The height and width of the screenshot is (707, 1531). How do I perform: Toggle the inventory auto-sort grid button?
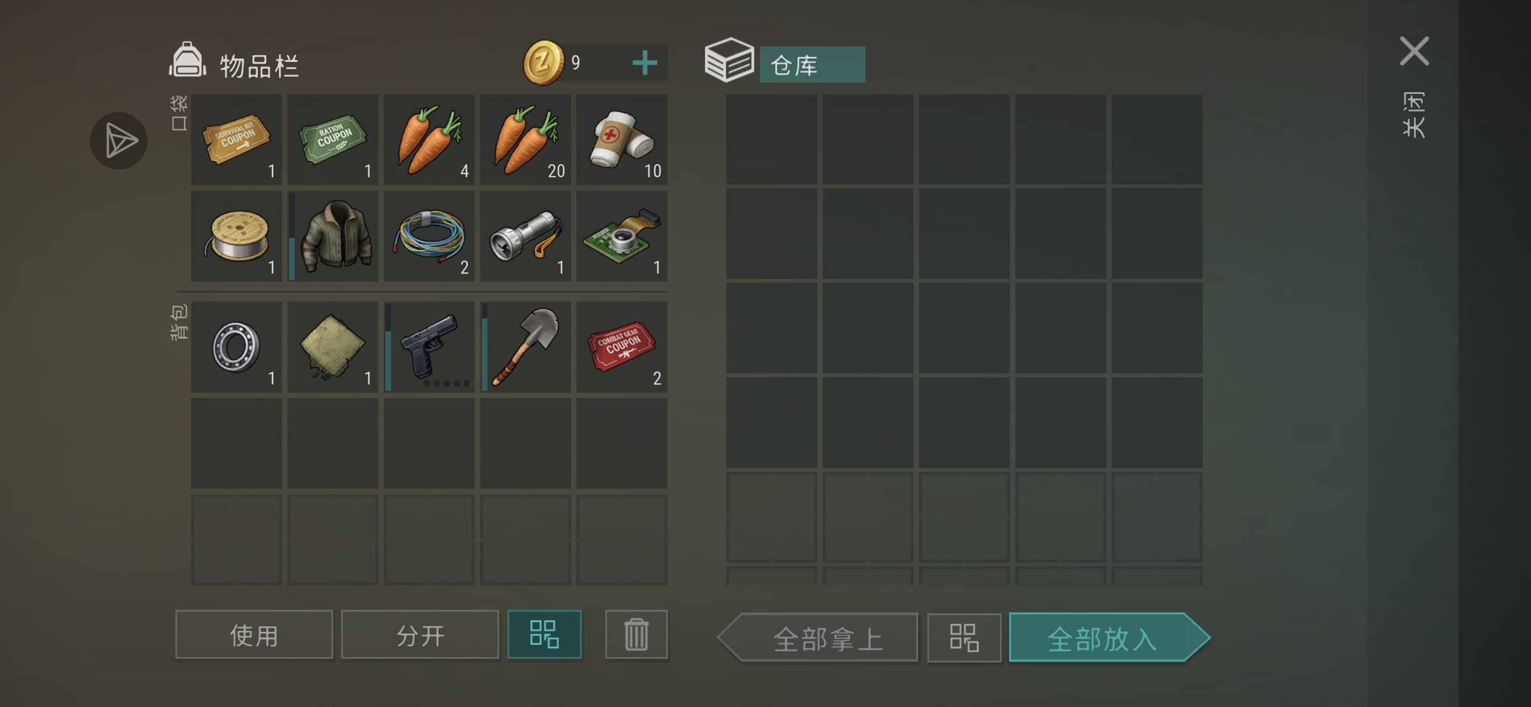545,635
